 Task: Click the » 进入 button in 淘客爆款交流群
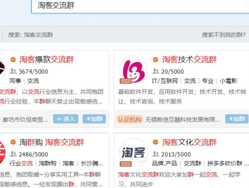[x=66, y=119]
